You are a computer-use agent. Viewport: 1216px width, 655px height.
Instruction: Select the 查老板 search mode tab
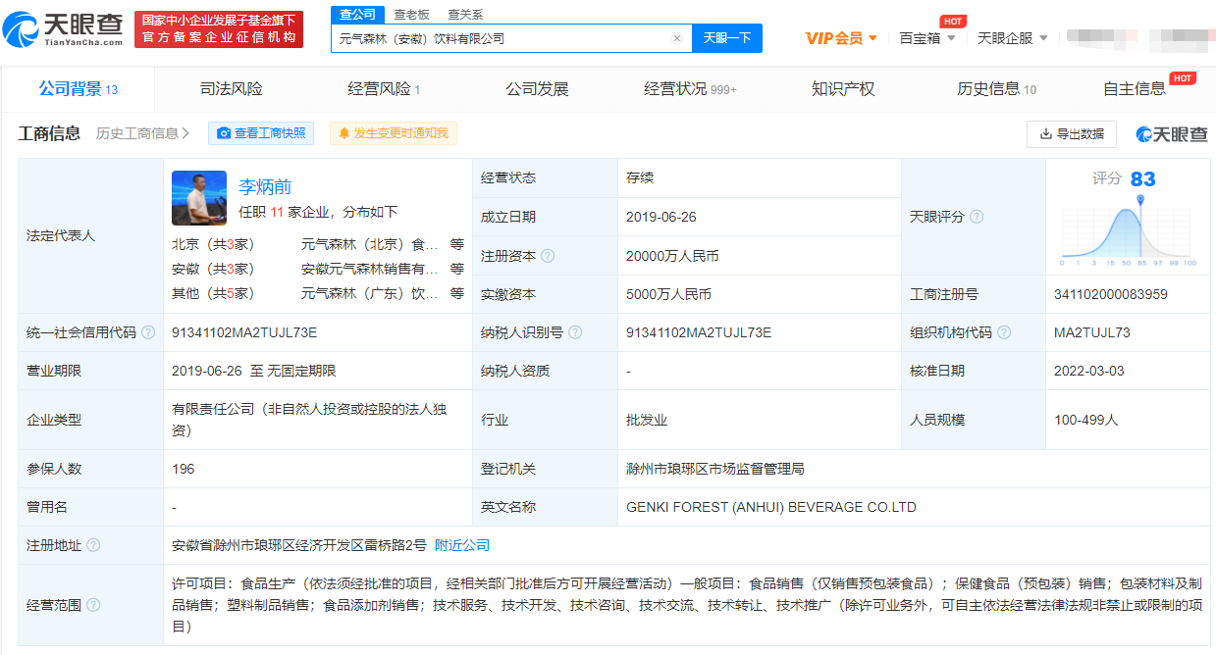coord(411,15)
